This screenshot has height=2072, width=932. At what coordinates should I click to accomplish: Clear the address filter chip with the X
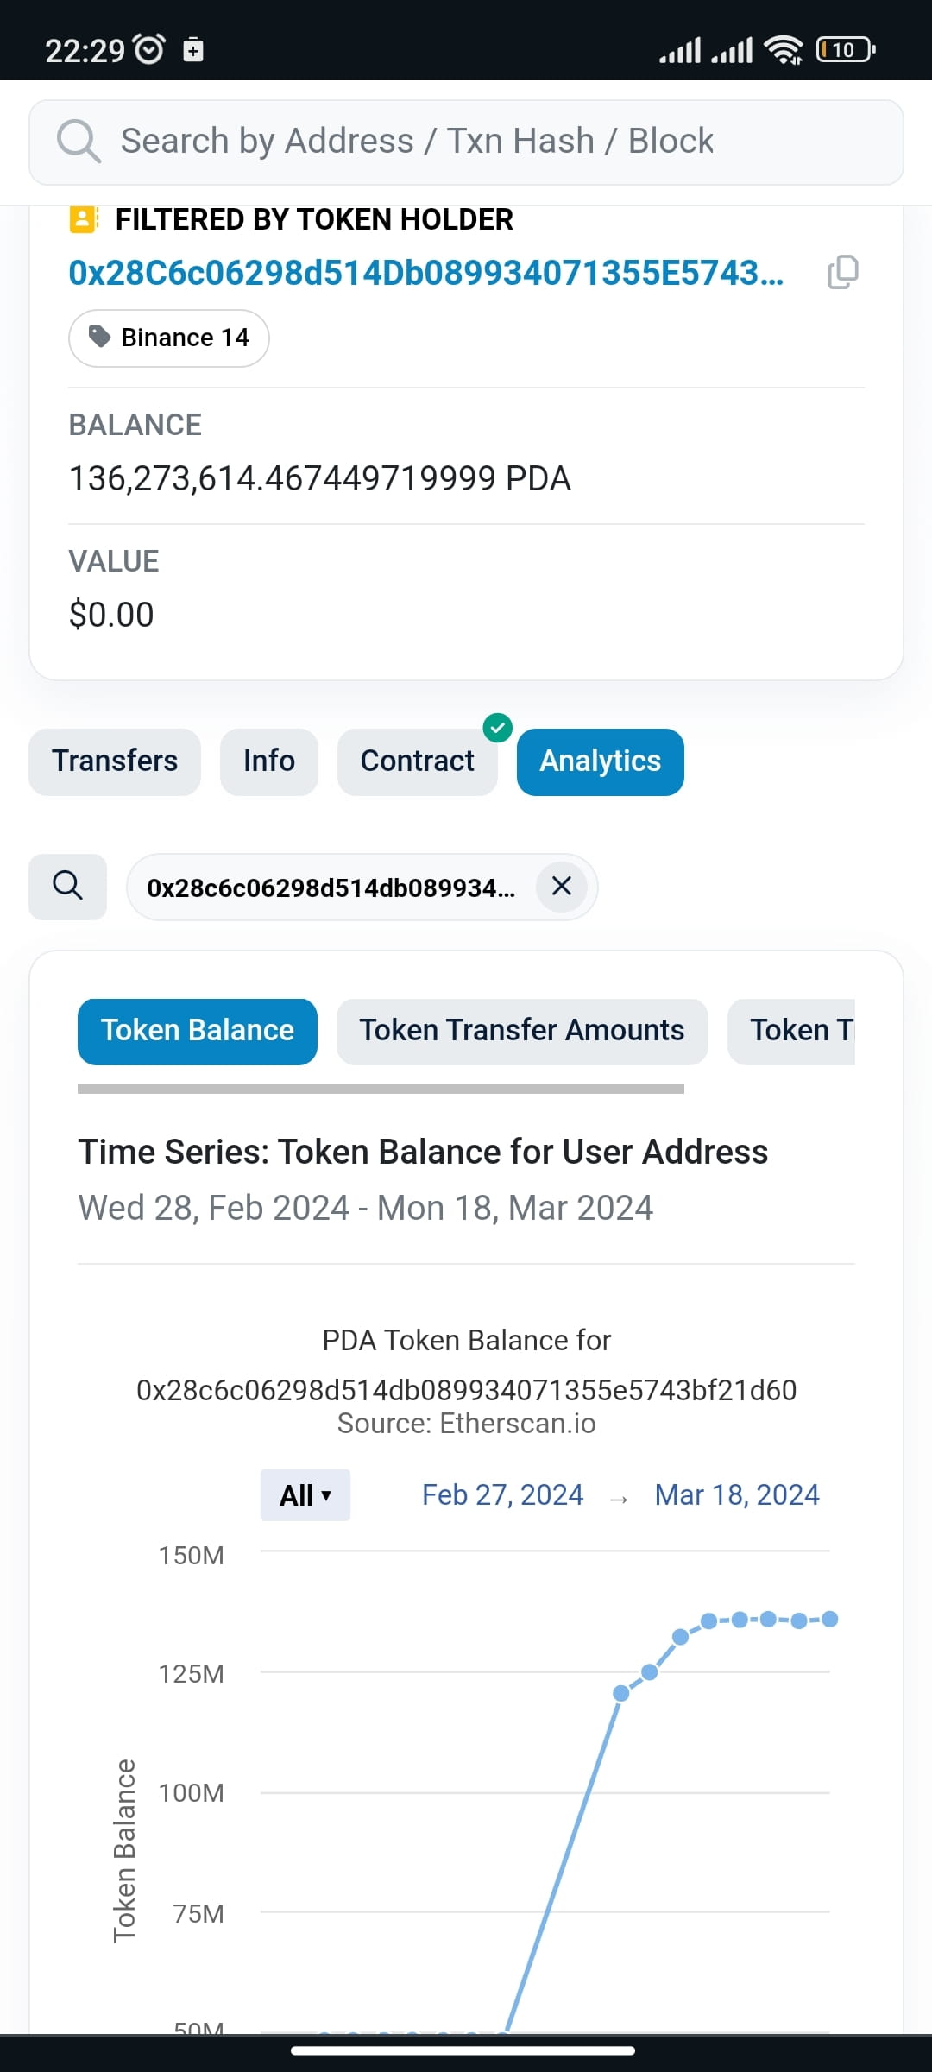(x=562, y=887)
